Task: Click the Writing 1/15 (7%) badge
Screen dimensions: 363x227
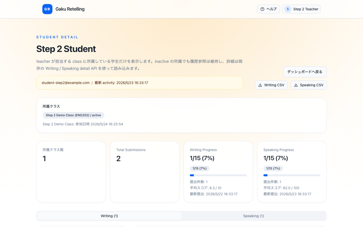Action: 200,168
